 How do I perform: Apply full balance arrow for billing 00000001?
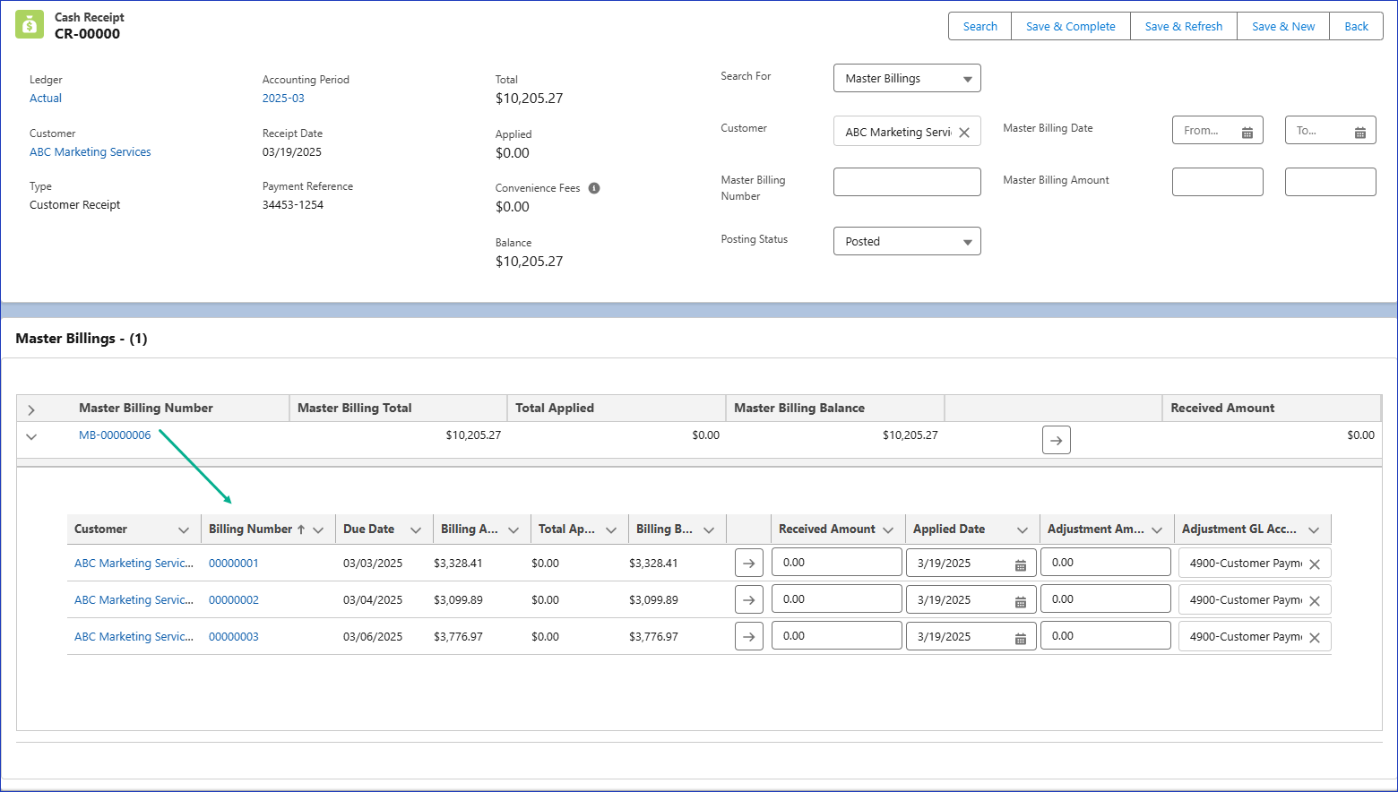(x=748, y=564)
